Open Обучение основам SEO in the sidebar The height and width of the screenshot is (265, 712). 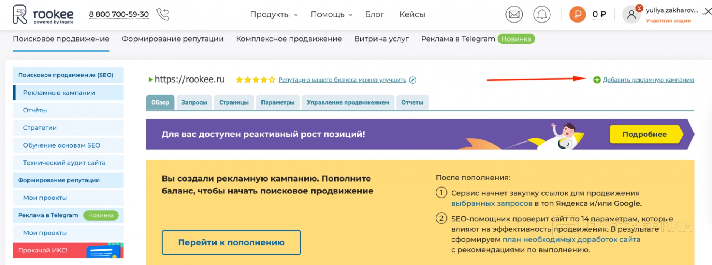[68, 145]
